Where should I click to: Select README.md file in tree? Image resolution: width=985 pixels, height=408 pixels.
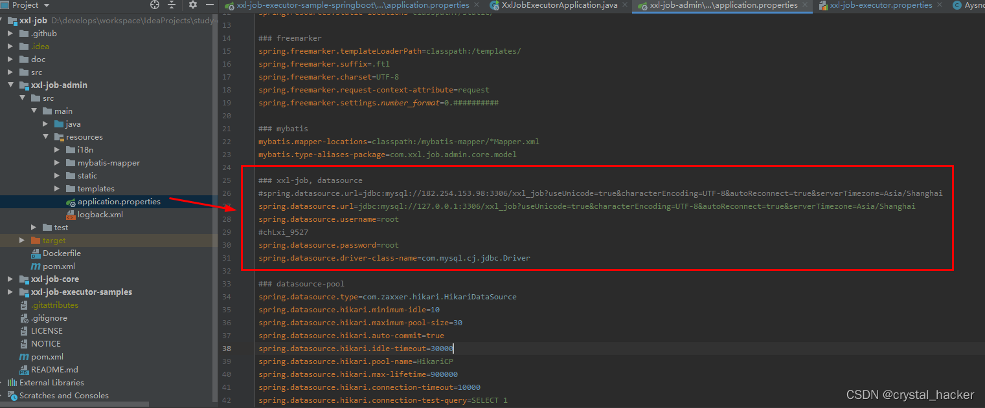coord(54,369)
